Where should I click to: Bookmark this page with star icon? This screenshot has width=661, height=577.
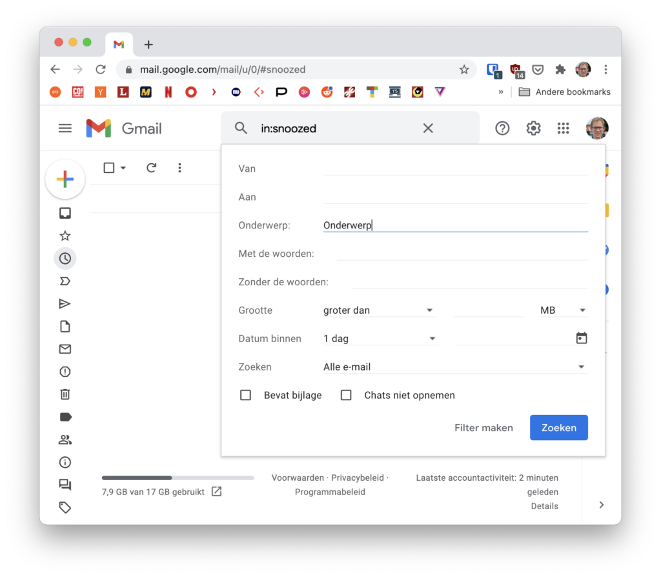click(464, 69)
